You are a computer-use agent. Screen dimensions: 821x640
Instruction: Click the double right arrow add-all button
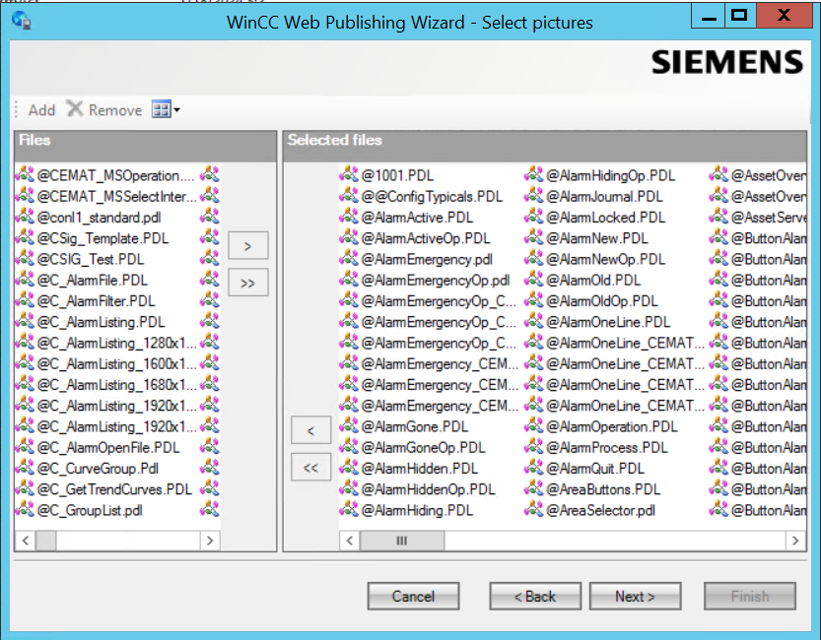click(248, 283)
